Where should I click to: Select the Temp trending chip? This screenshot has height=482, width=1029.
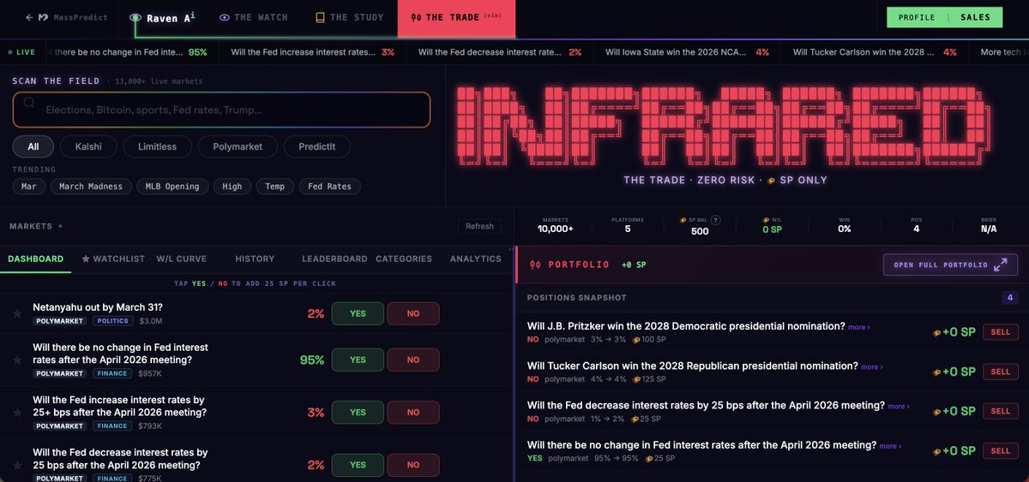(x=274, y=186)
